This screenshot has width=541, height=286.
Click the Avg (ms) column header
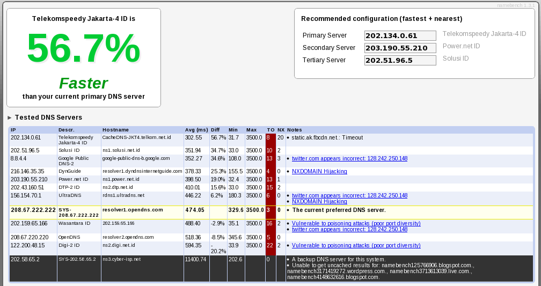[196, 130]
